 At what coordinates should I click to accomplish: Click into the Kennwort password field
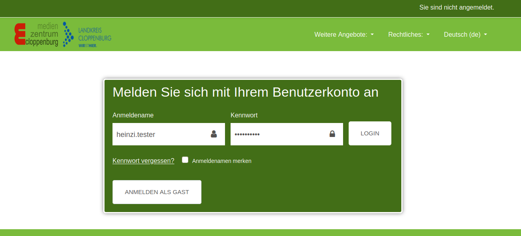277,134
